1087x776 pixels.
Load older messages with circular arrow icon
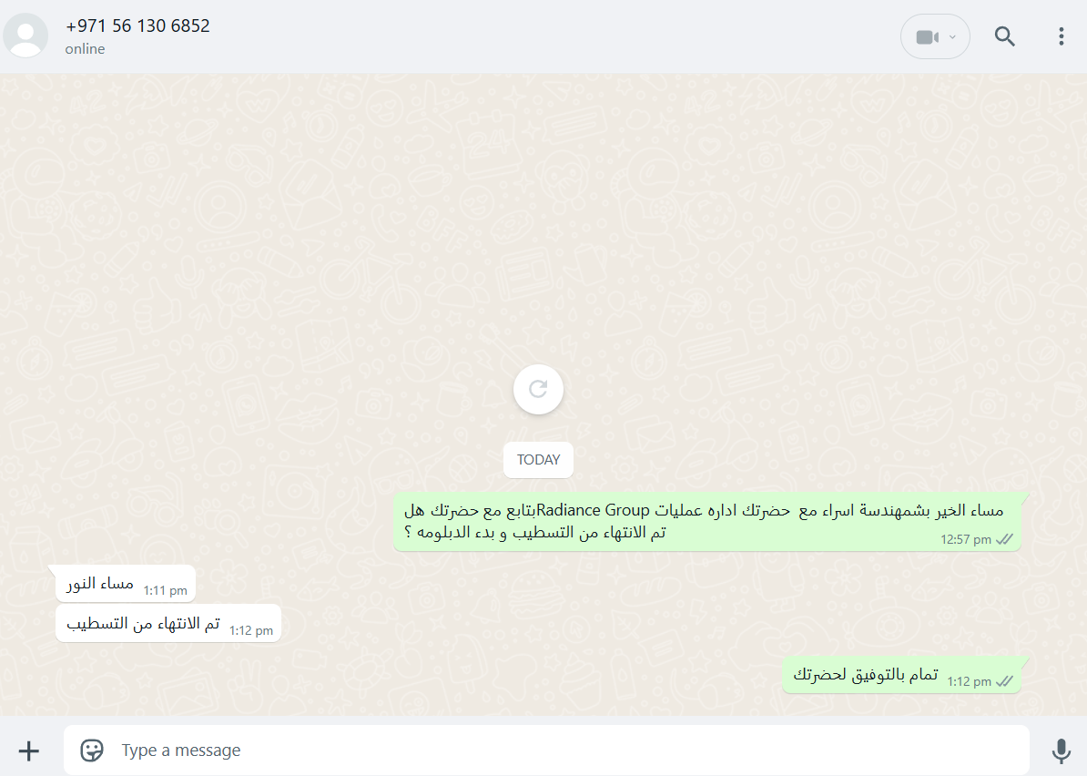click(x=538, y=389)
